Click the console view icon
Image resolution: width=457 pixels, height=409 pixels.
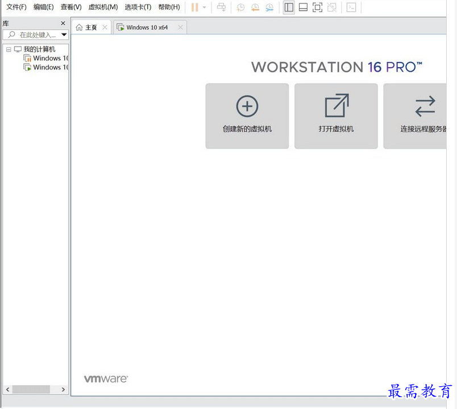point(351,7)
